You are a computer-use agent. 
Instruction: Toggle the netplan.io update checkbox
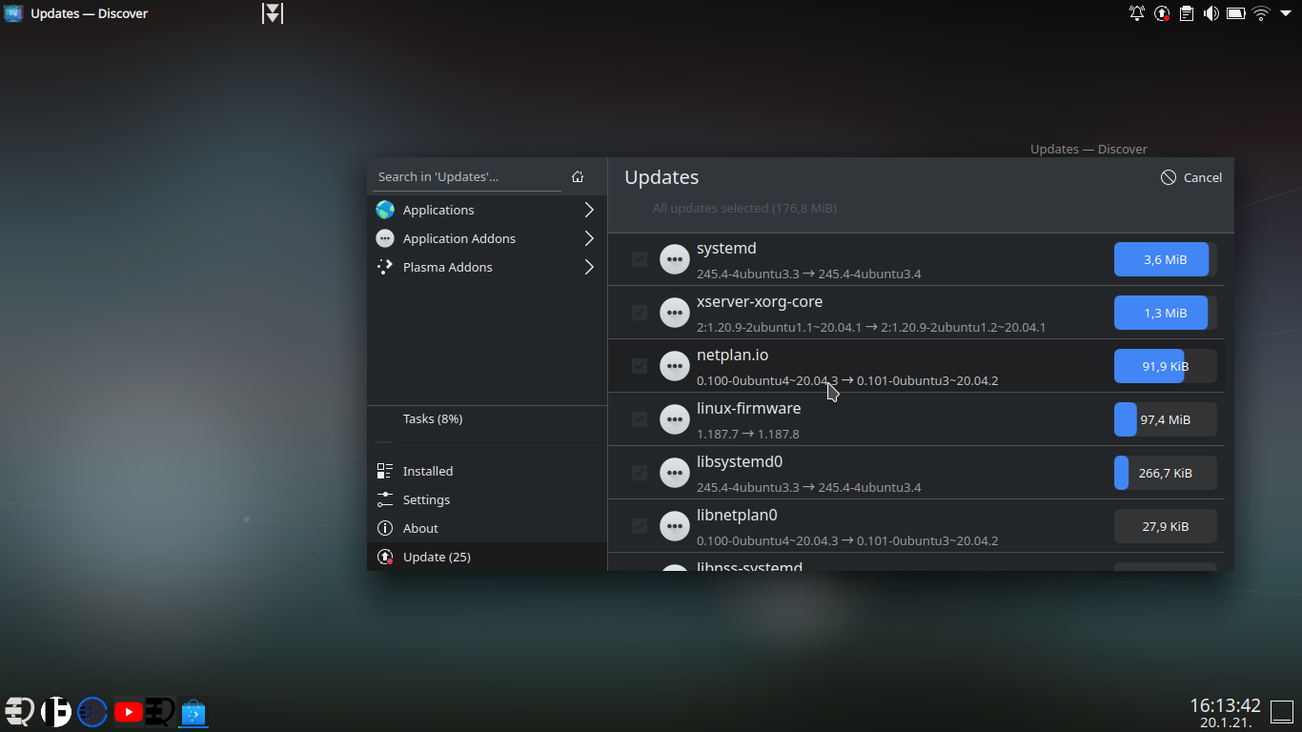[640, 366]
